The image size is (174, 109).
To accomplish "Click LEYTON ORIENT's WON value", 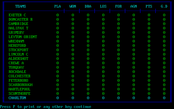I will pyautogui.click(x=73, y=37).
